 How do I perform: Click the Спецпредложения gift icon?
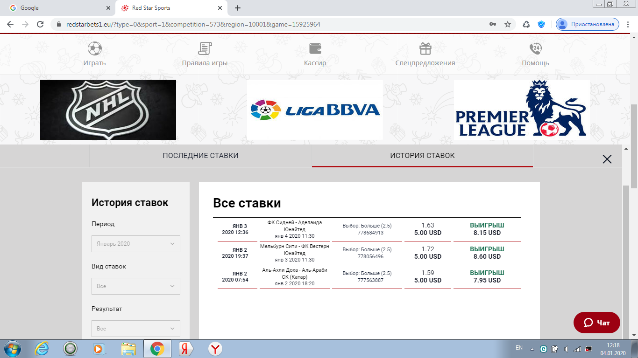click(x=425, y=48)
